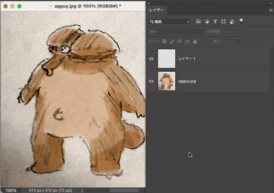Open the 種類 filter type dropdown
Screen dimensions: 274x193
[x=169, y=22]
